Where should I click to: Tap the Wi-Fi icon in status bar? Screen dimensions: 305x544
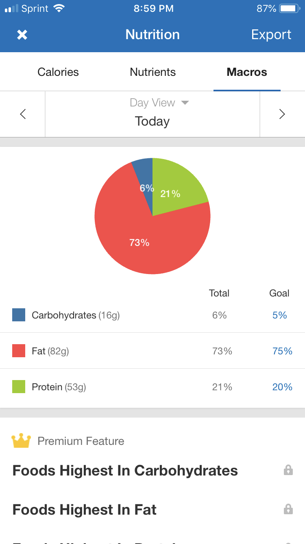click(59, 8)
